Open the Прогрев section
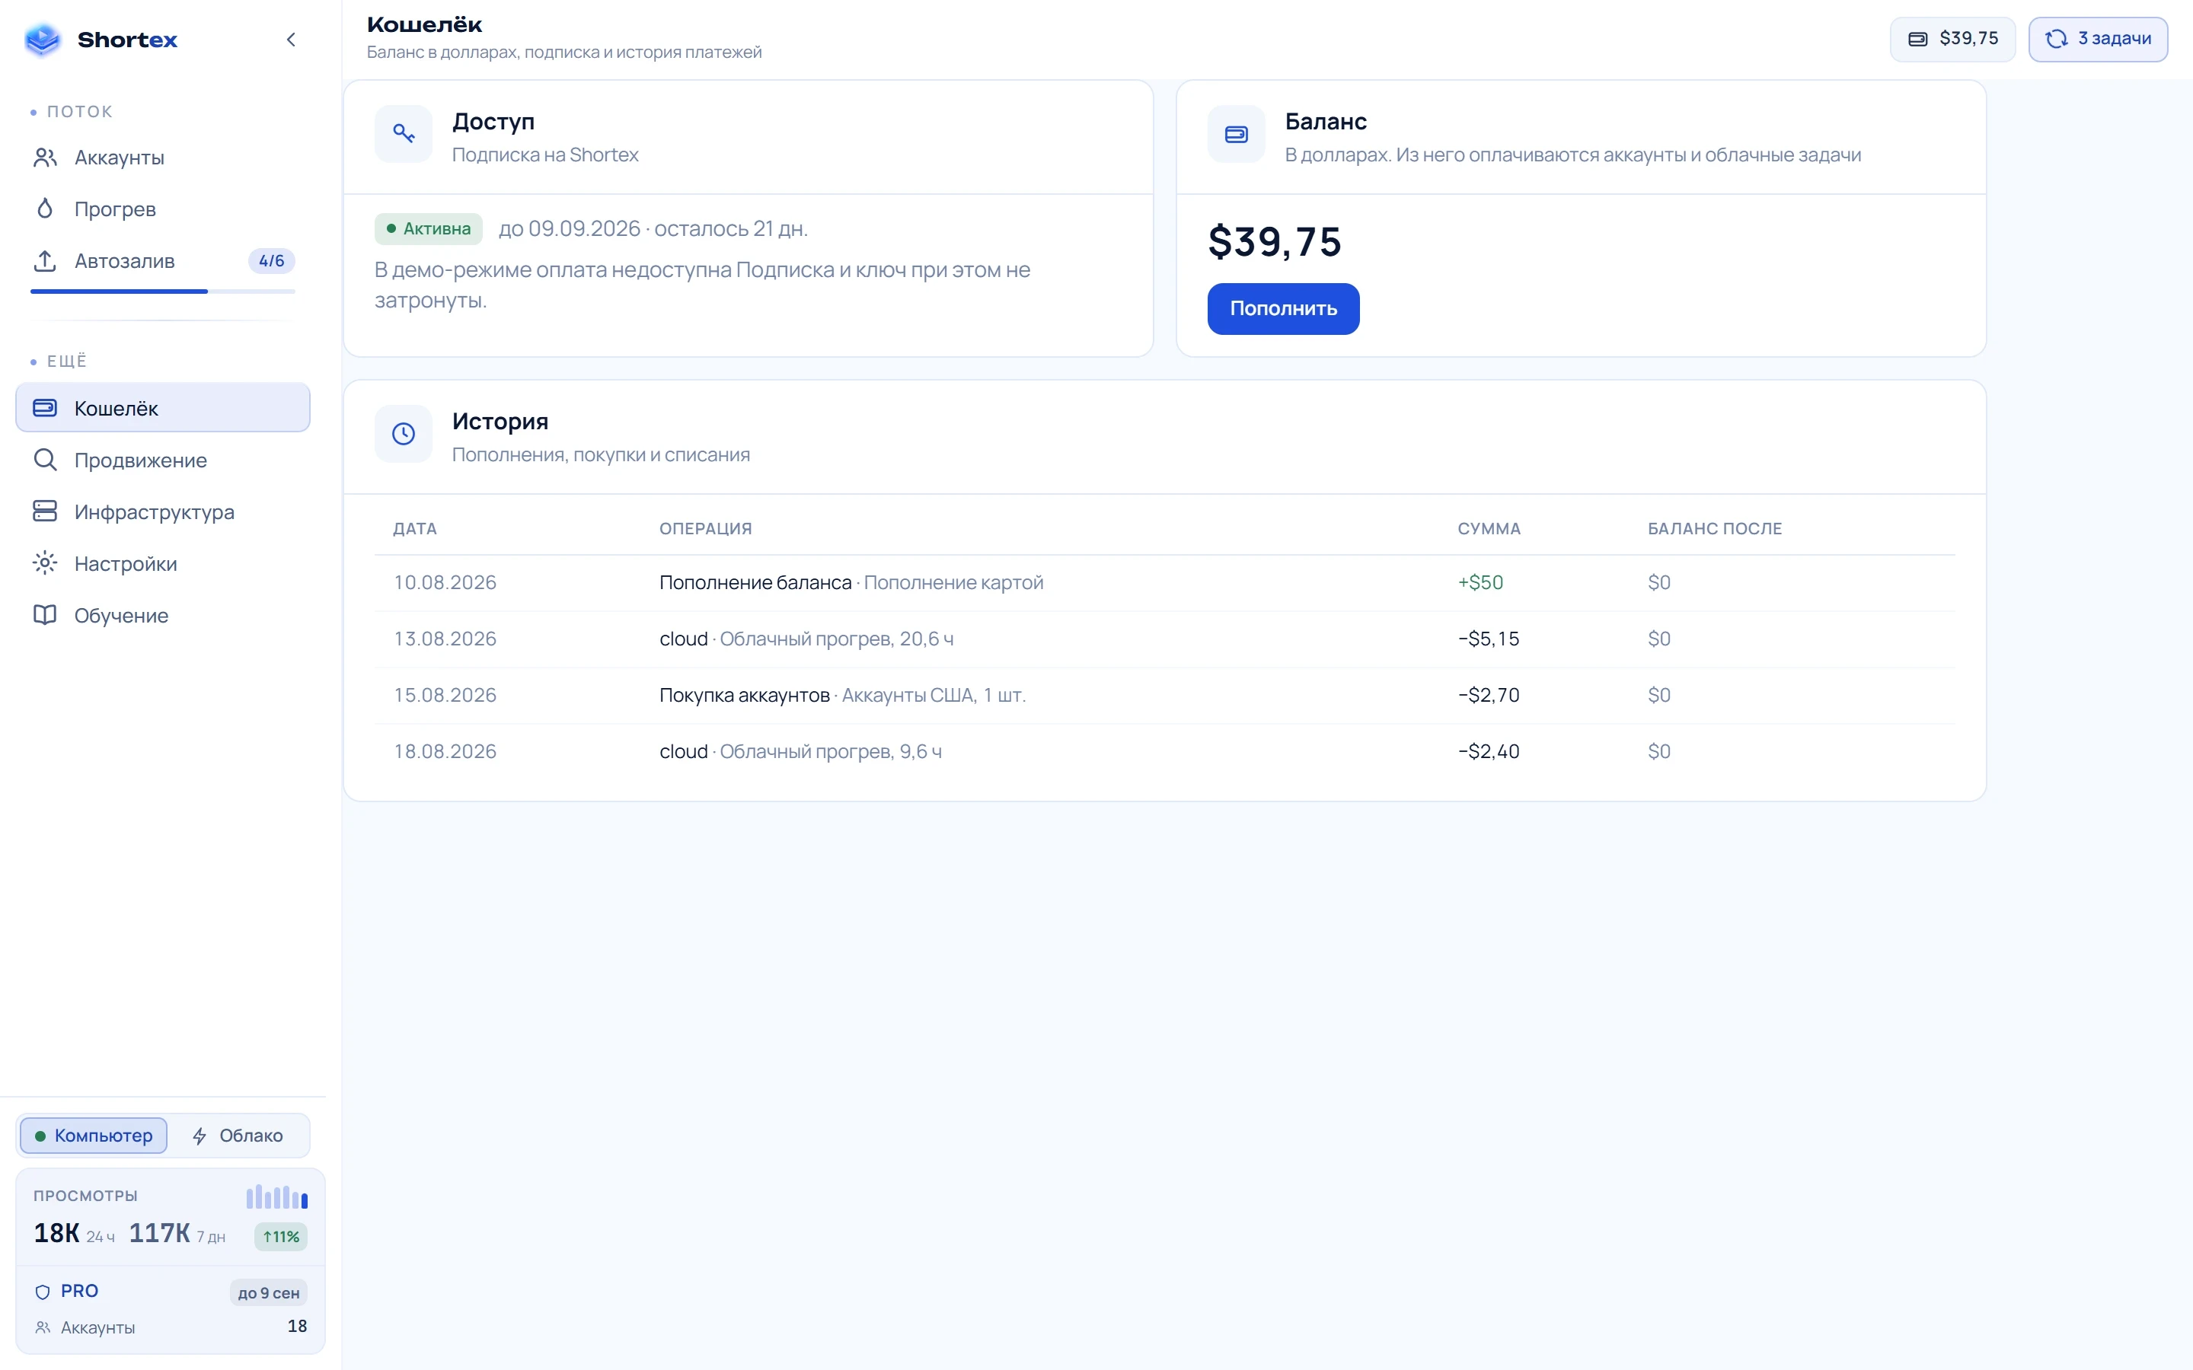This screenshot has height=1370, width=2193. (163, 209)
